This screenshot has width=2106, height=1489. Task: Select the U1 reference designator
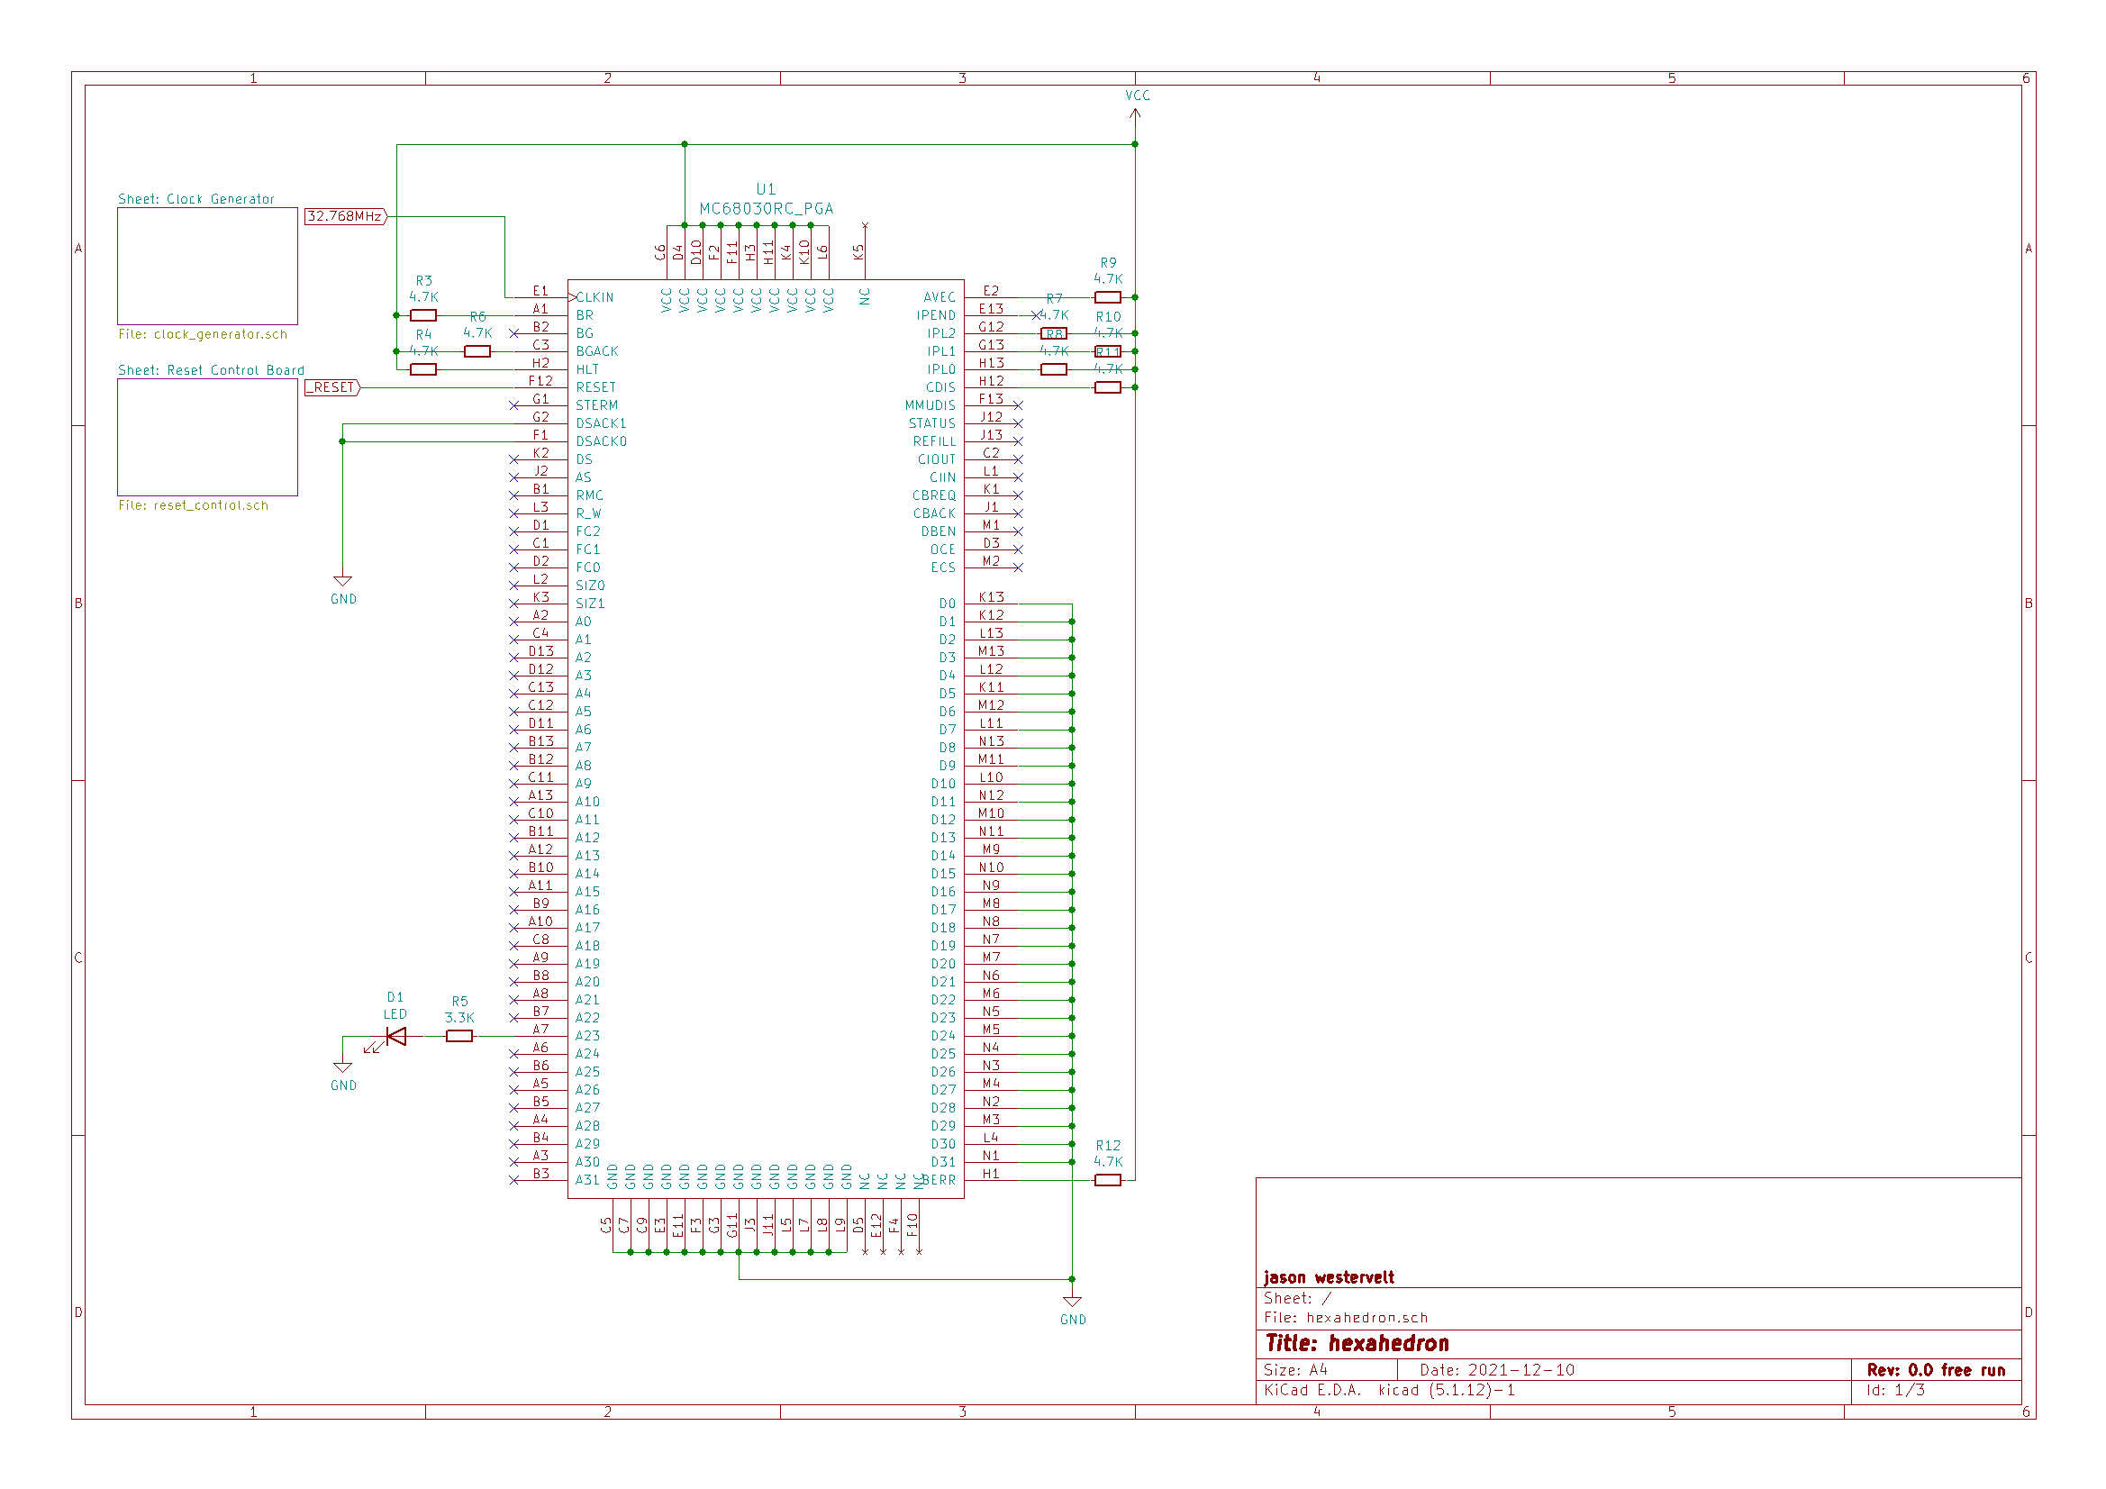click(766, 189)
